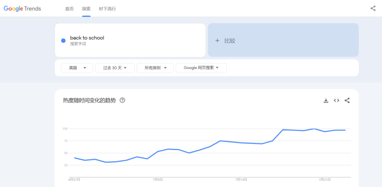The height and width of the screenshot is (187, 382).
Task: Click the 50 value on the y-axis
Action: pos(65,153)
